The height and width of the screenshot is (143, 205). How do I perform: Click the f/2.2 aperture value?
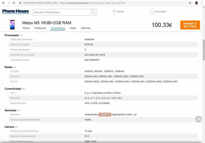[x=87, y=136]
